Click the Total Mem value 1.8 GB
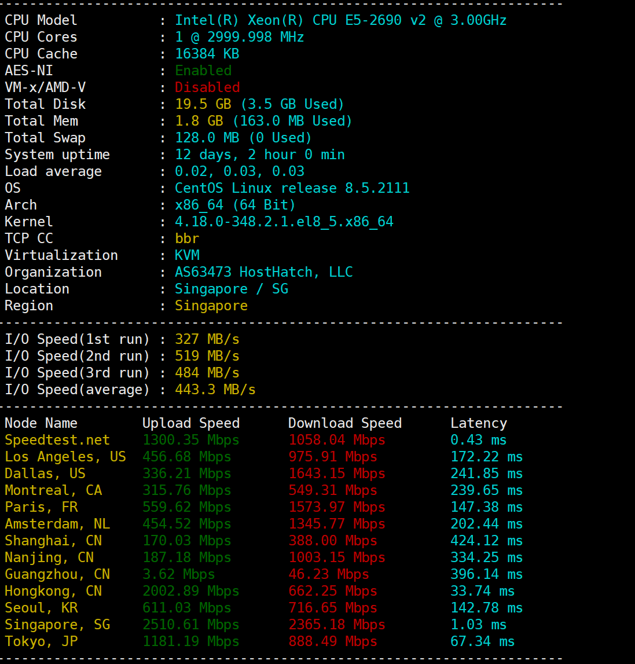The width and height of the screenshot is (635, 664). click(x=199, y=121)
